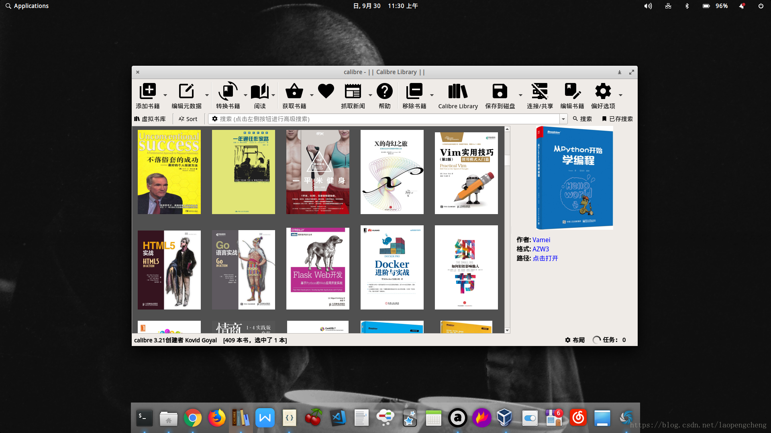Screen dimensions: 771x433
Task: Click the 添加书籍 (Add books) icon
Action: pyautogui.click(x=148, y=91)
